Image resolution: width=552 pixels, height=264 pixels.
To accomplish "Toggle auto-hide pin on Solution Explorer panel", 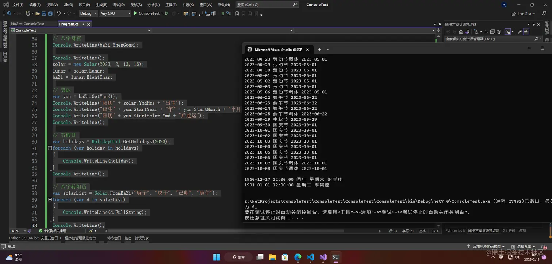I will (534, 24).
